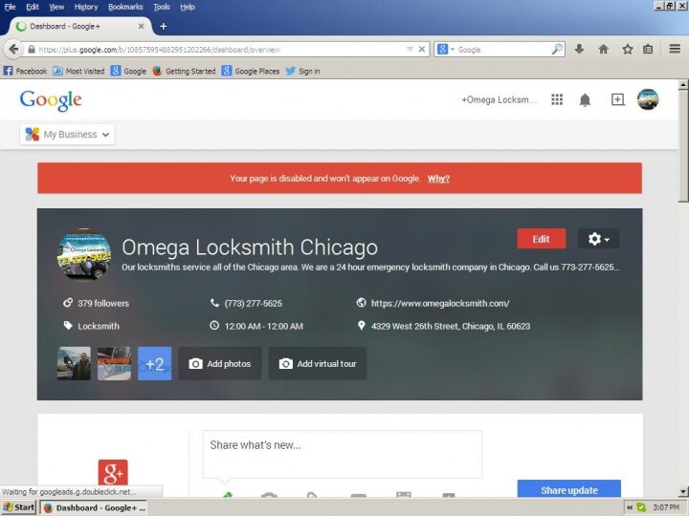This screenshot has height=516, width=689.
Task: Click the Why? link in red banner
Action: (x=438, y=178)
